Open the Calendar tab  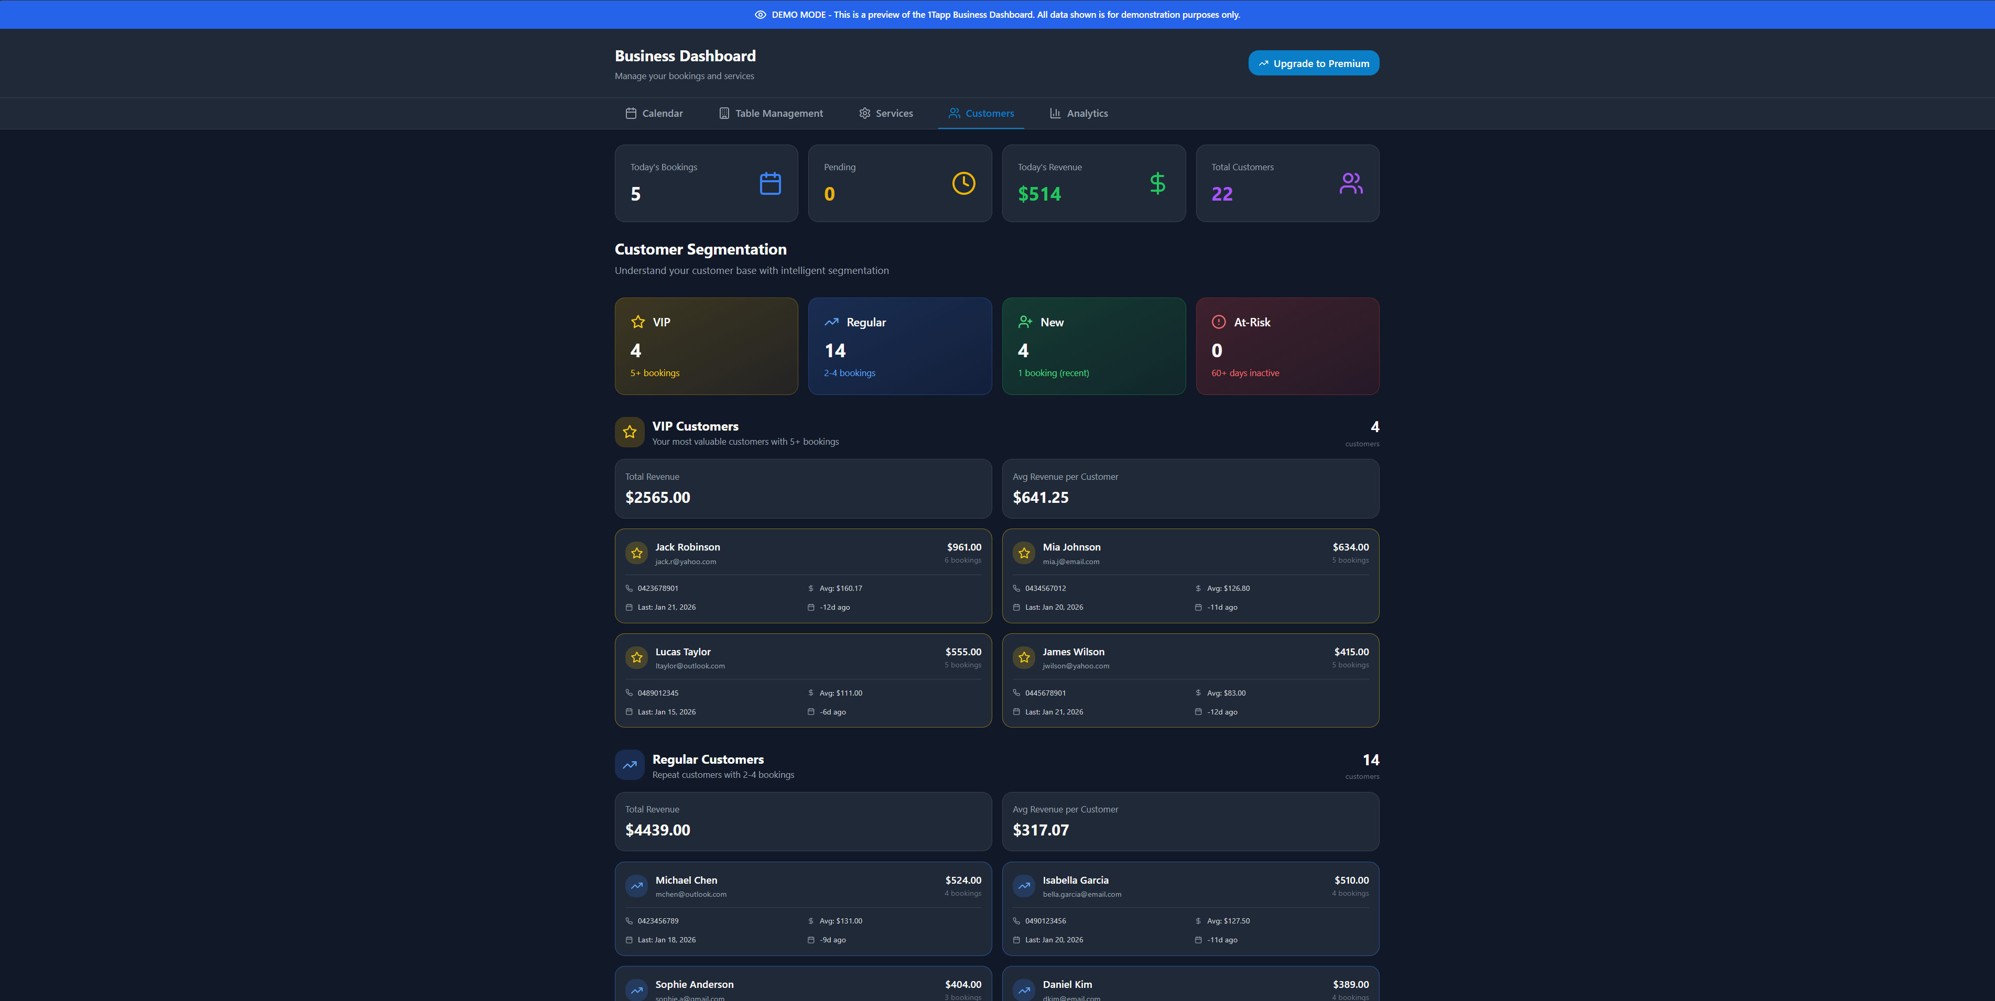[x=654, y=113]
